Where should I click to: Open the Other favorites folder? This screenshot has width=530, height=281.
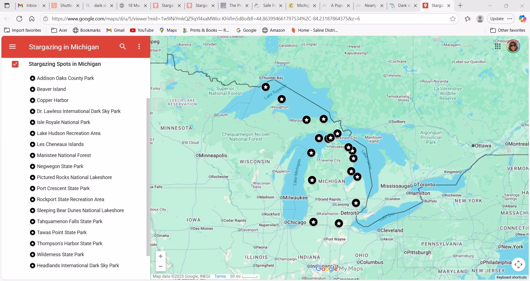pyautogui.click(x=508, y=30)
